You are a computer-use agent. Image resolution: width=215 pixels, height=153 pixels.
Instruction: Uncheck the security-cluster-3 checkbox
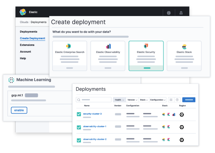[x=79, y=114]
